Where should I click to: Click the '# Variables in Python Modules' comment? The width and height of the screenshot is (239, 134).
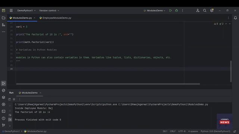coord(36,50)
